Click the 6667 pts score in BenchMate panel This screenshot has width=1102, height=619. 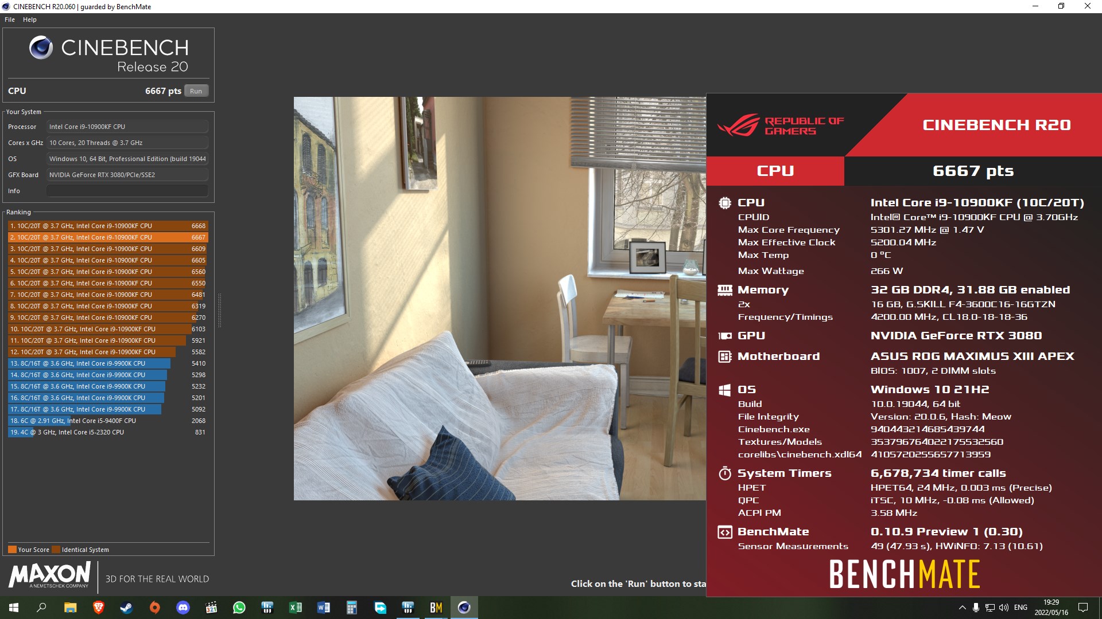973,171
